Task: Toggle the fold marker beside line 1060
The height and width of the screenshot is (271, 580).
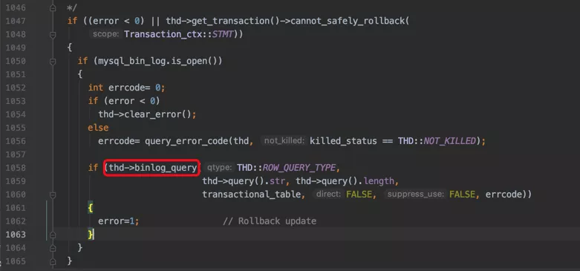Action: tap(53, 195)
